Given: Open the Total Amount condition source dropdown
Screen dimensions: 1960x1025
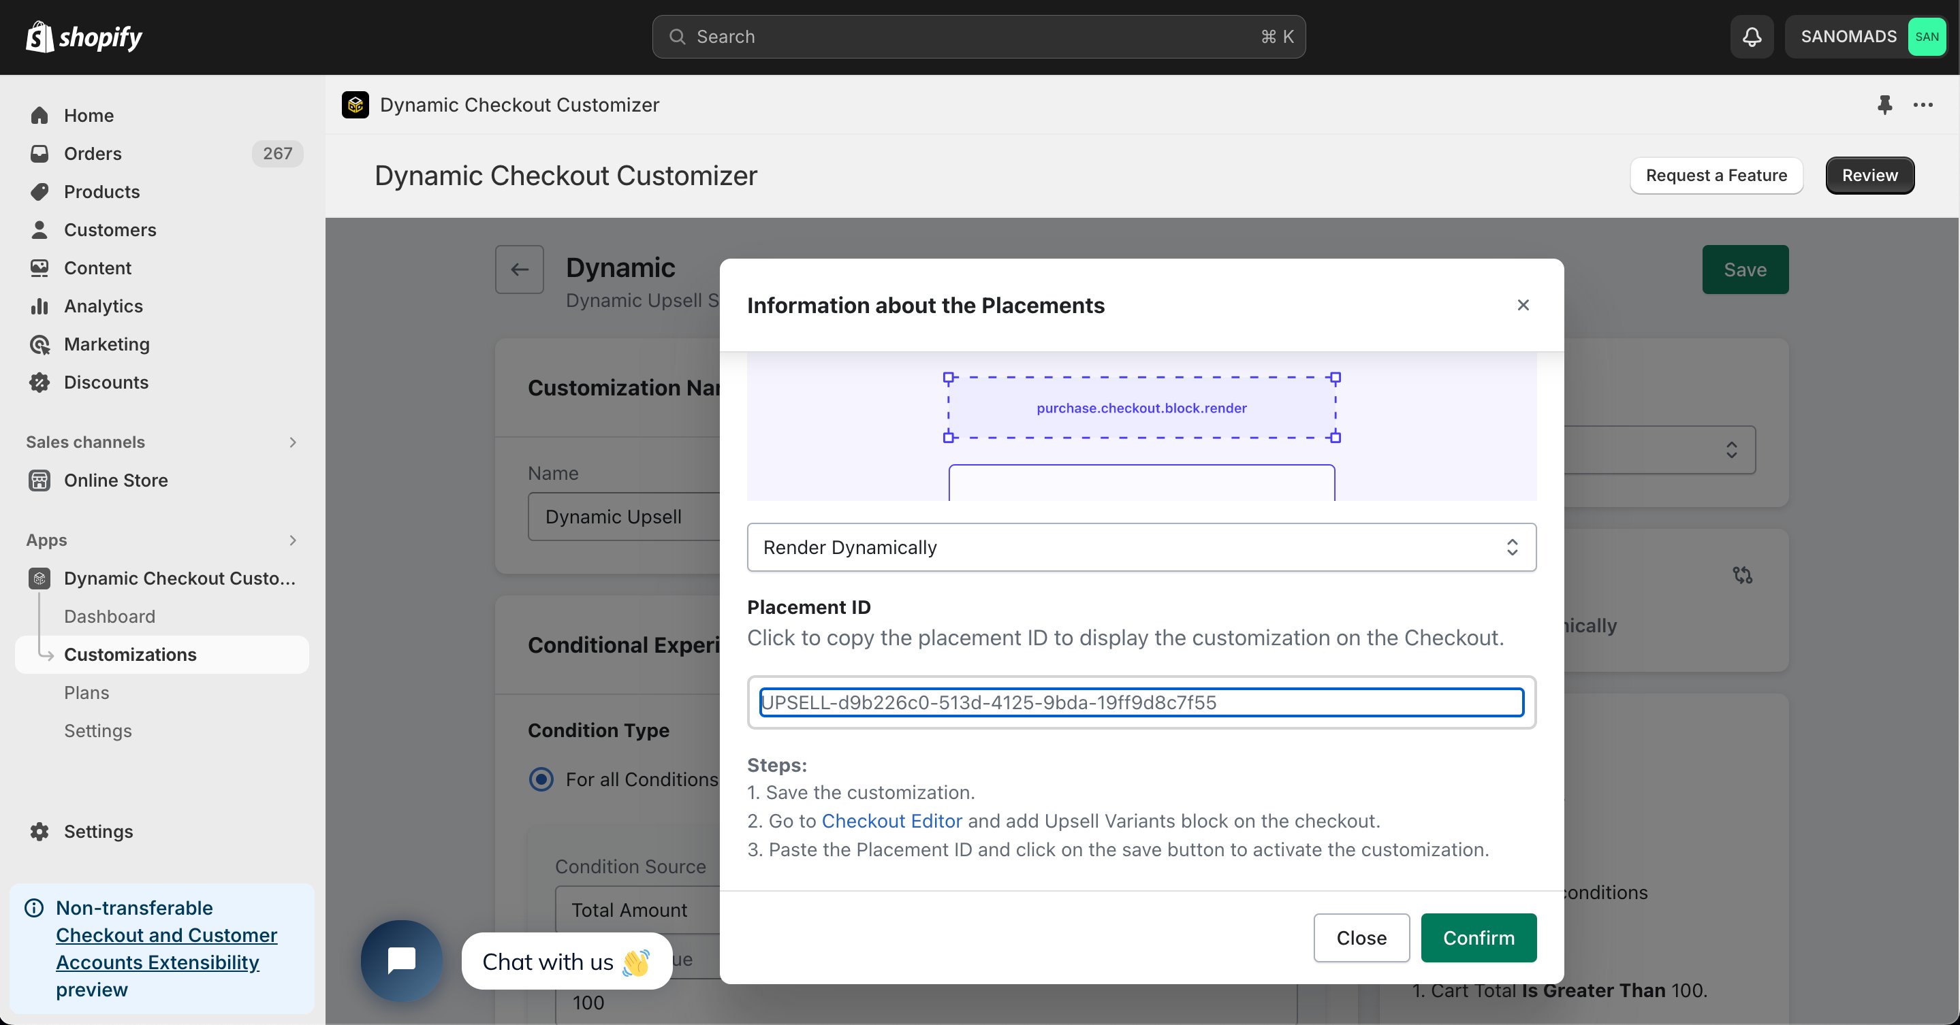Looking at the screenshot, I should pos(637,909).
